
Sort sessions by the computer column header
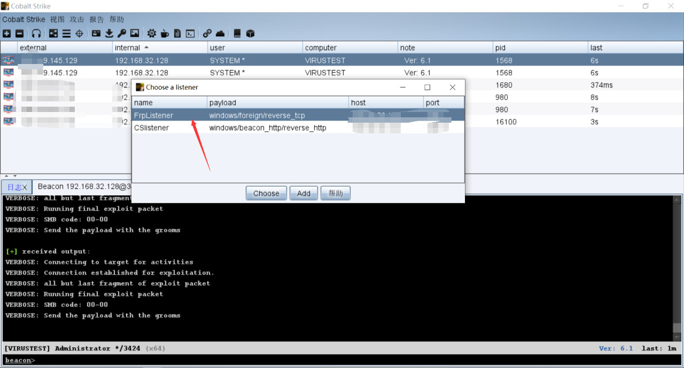[x=350, y=47]
